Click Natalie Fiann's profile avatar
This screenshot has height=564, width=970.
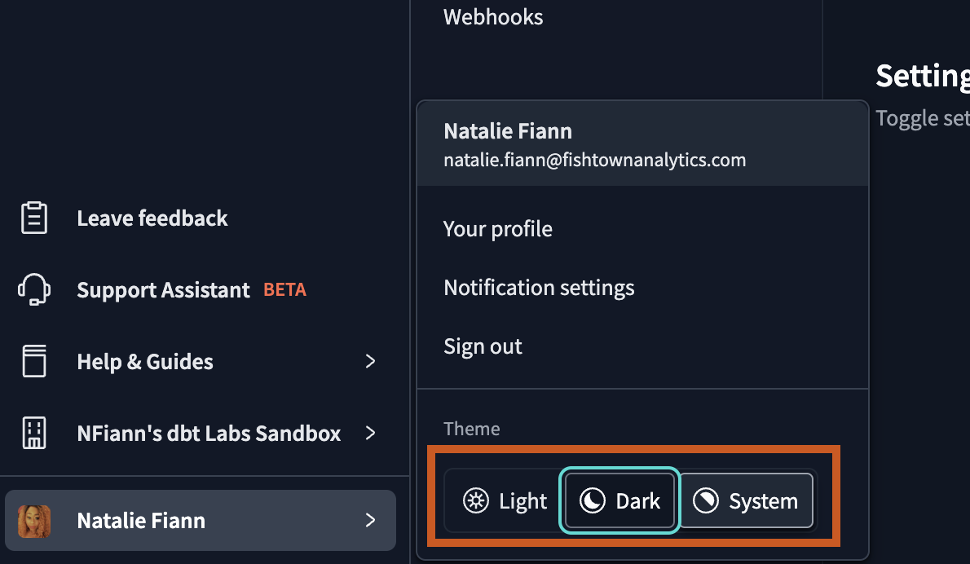point(33,520)
